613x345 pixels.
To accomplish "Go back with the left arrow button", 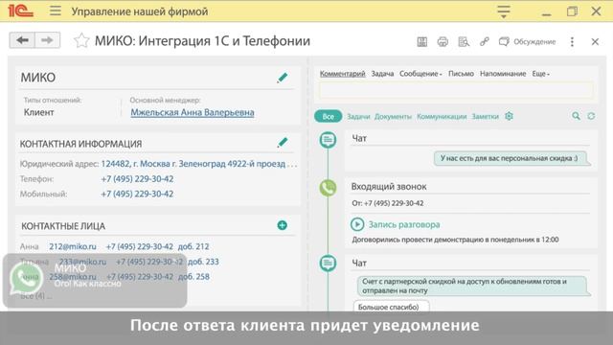I will [22, 40].
